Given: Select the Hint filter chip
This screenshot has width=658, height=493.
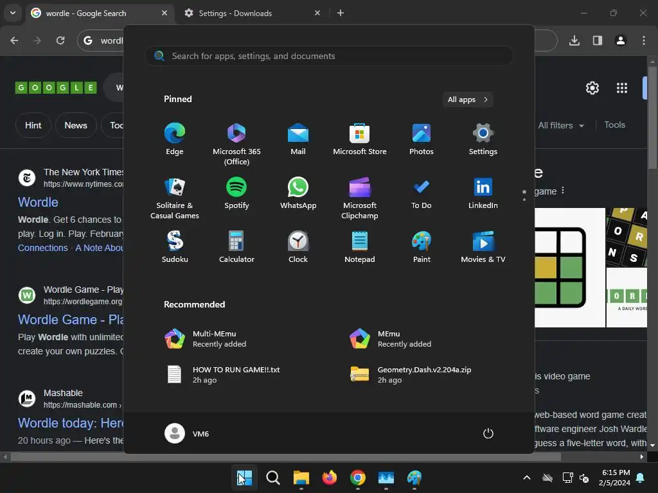Looking at the screenshot, I should coord(33,125).
